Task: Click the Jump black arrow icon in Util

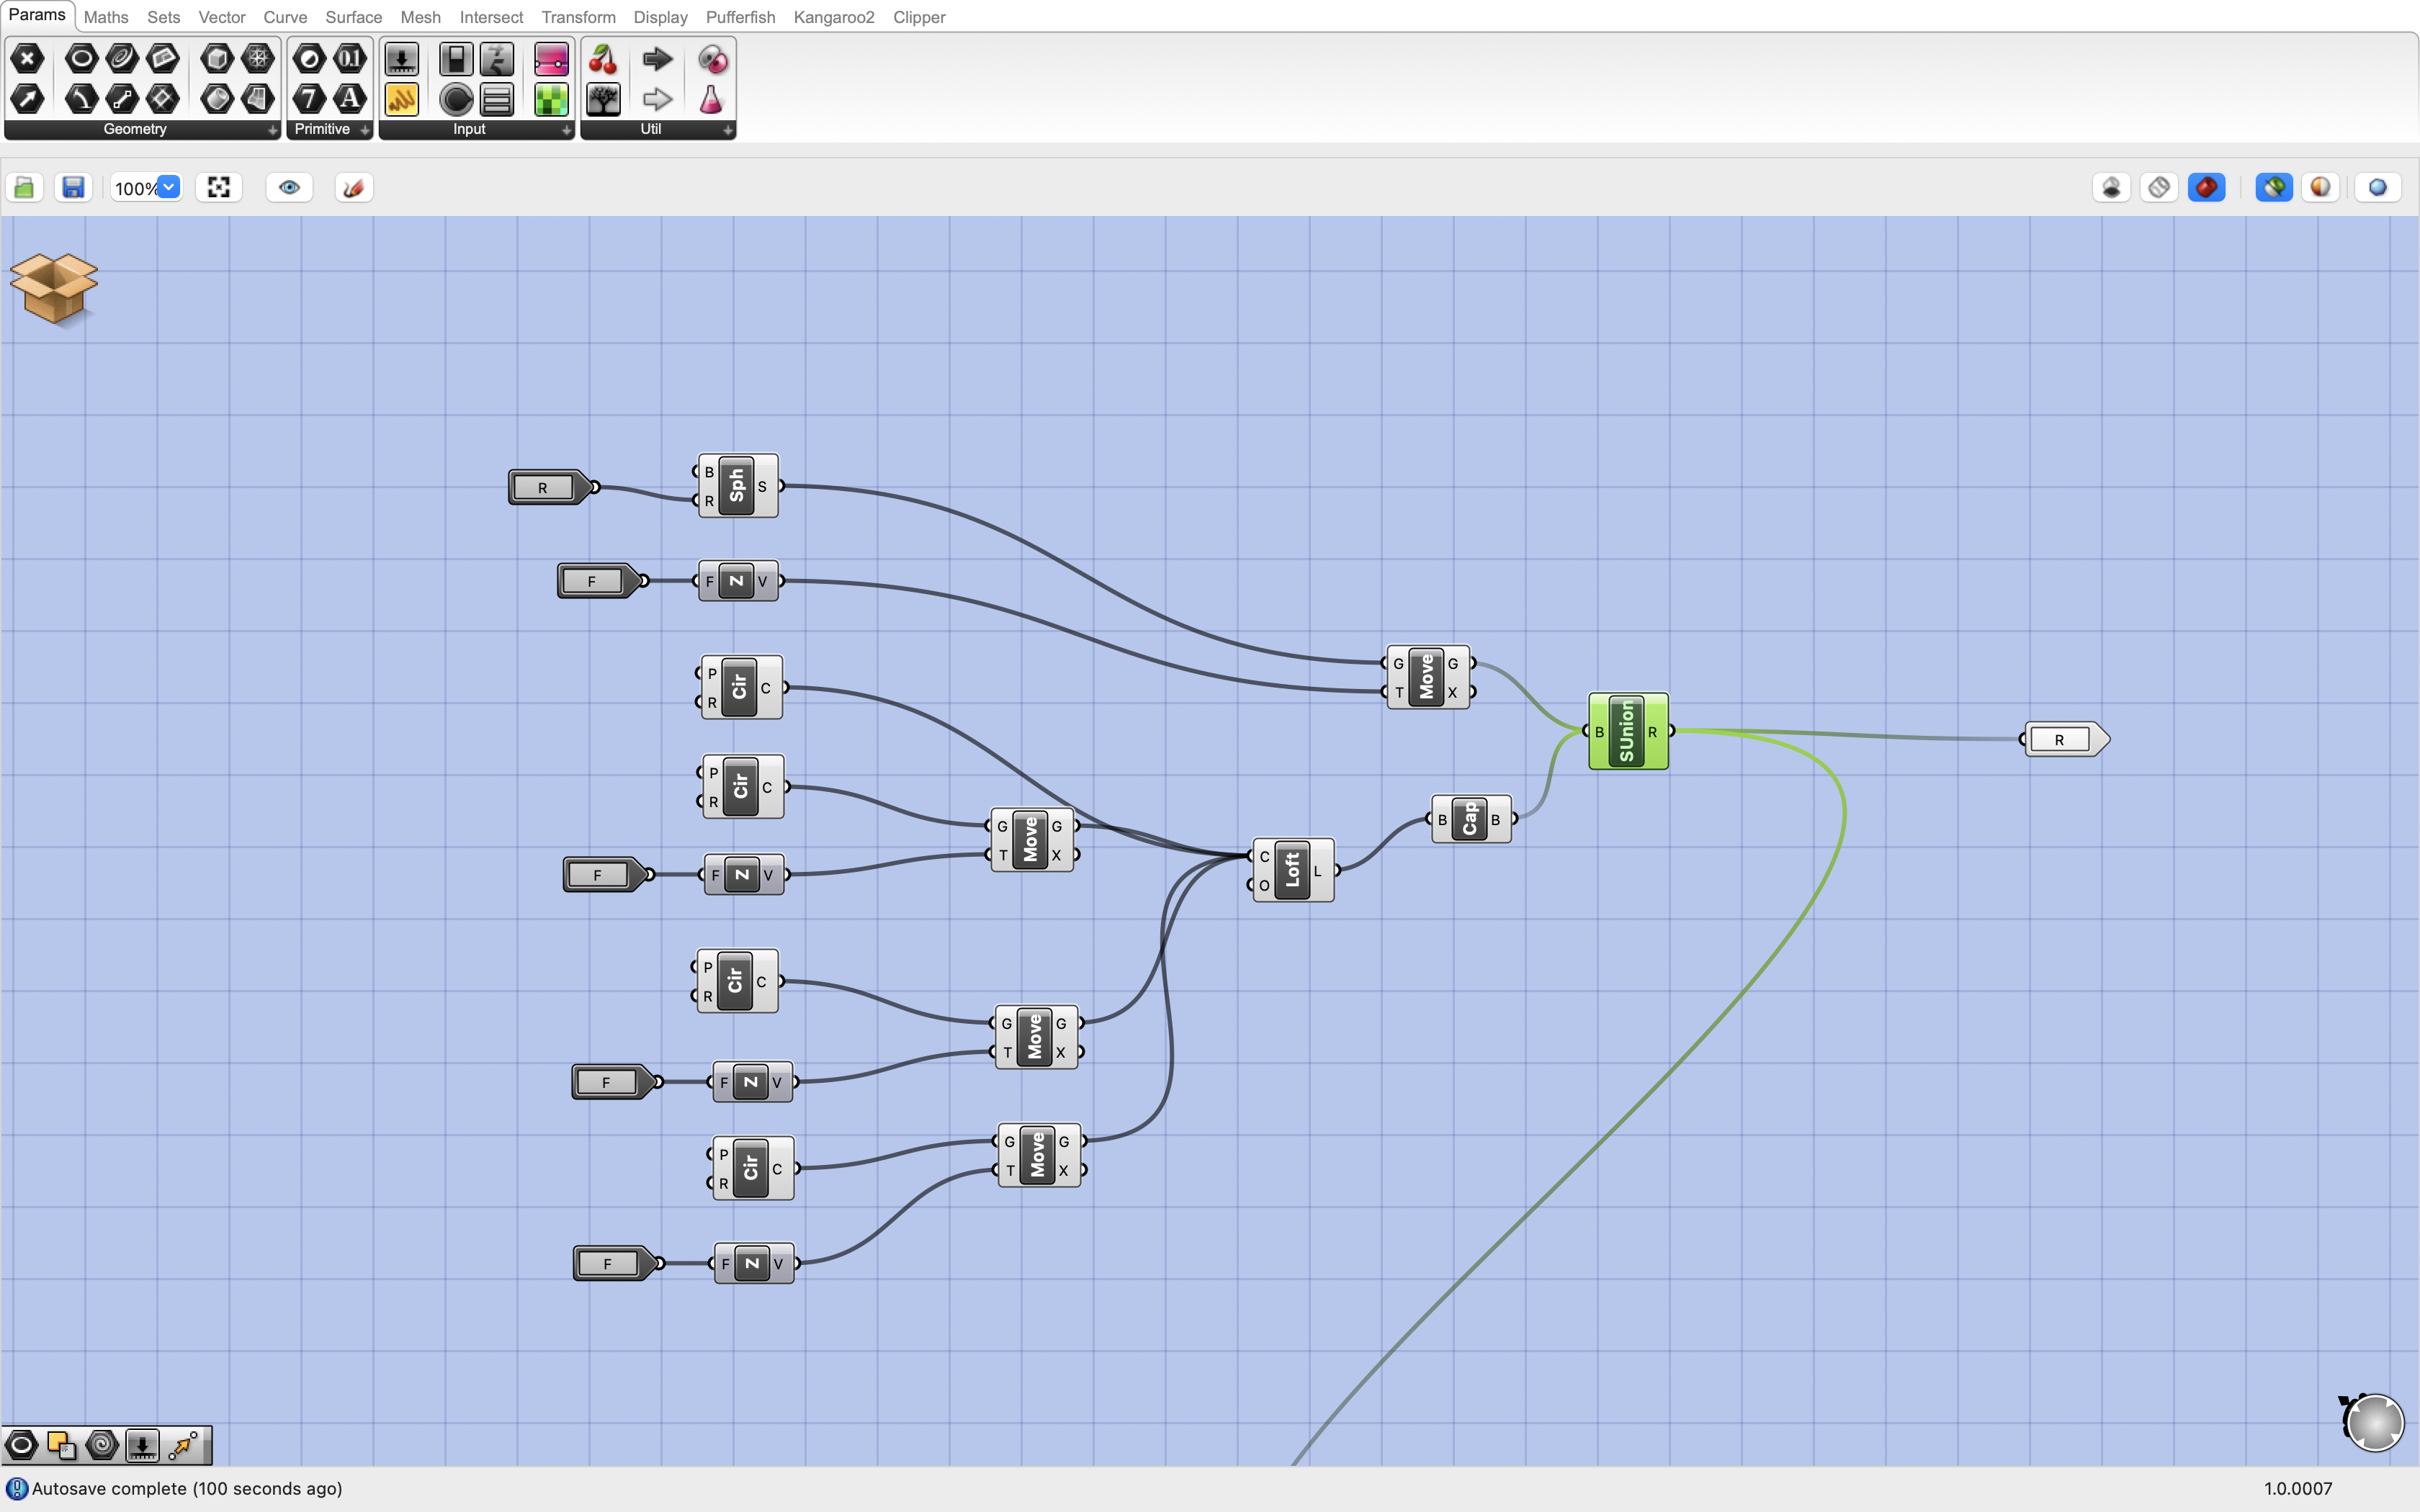Action: [x=657, y=60]
